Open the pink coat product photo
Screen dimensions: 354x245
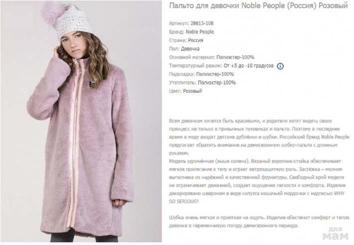coord(81,121)
